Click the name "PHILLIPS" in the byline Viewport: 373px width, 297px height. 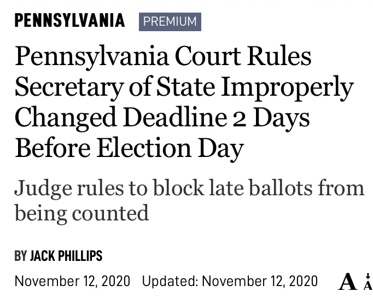pos(81,255)
